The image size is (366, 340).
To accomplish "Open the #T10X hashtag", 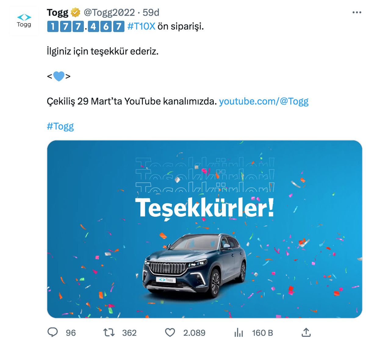I will 141,27.
